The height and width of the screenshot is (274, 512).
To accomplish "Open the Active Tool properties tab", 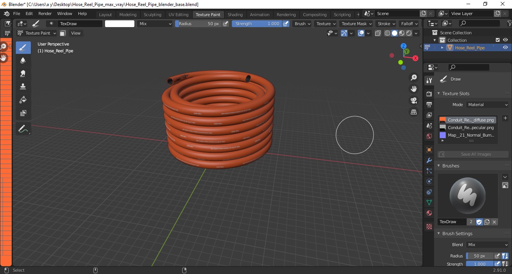I will (429, 81).
